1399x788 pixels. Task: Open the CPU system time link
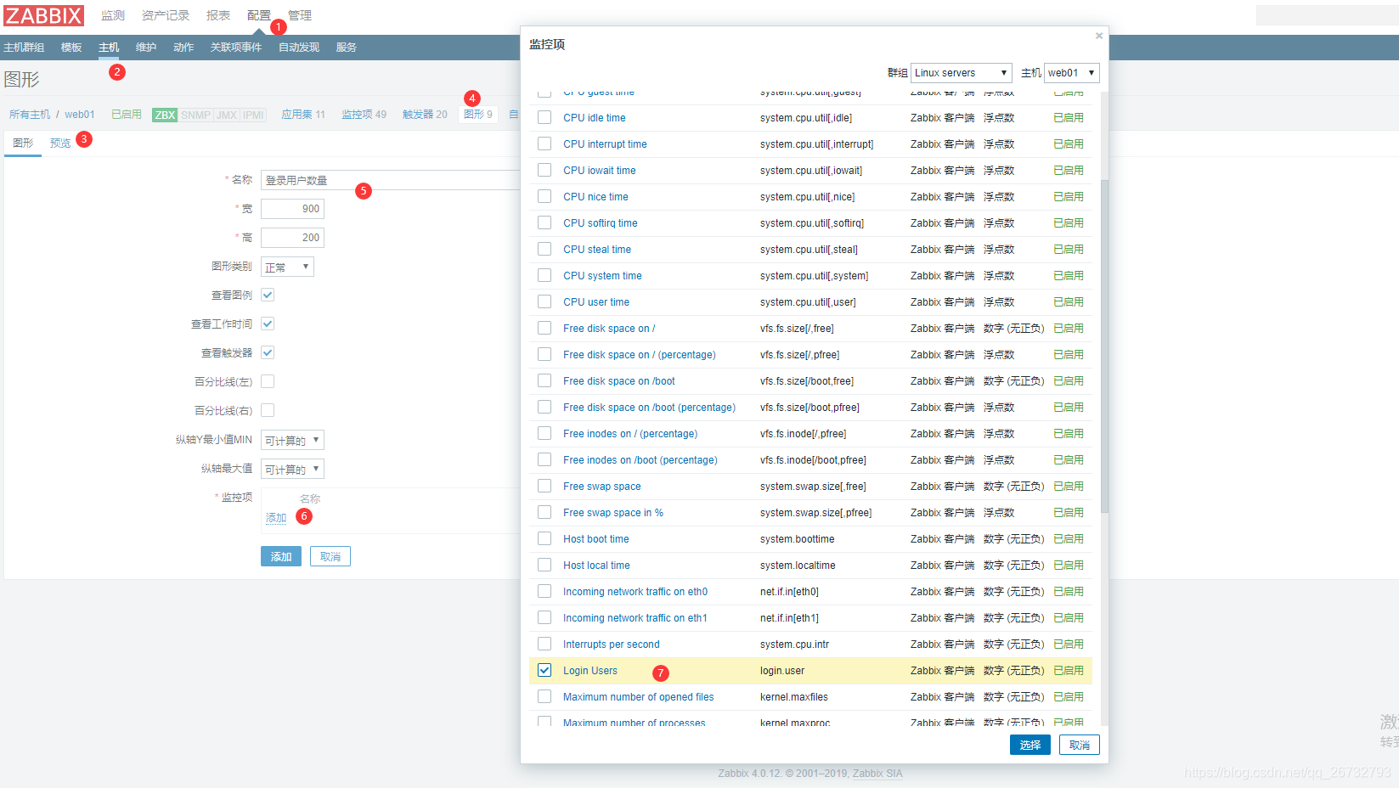point(602,276)
